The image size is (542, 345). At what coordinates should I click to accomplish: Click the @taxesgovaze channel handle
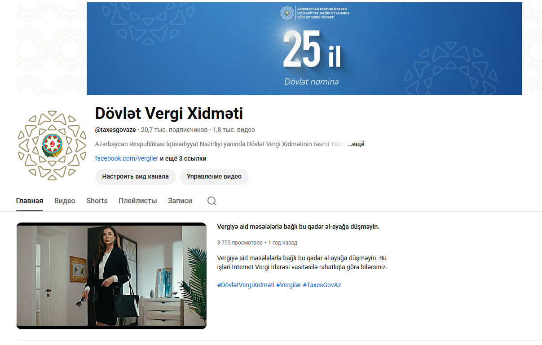(115, 130)
